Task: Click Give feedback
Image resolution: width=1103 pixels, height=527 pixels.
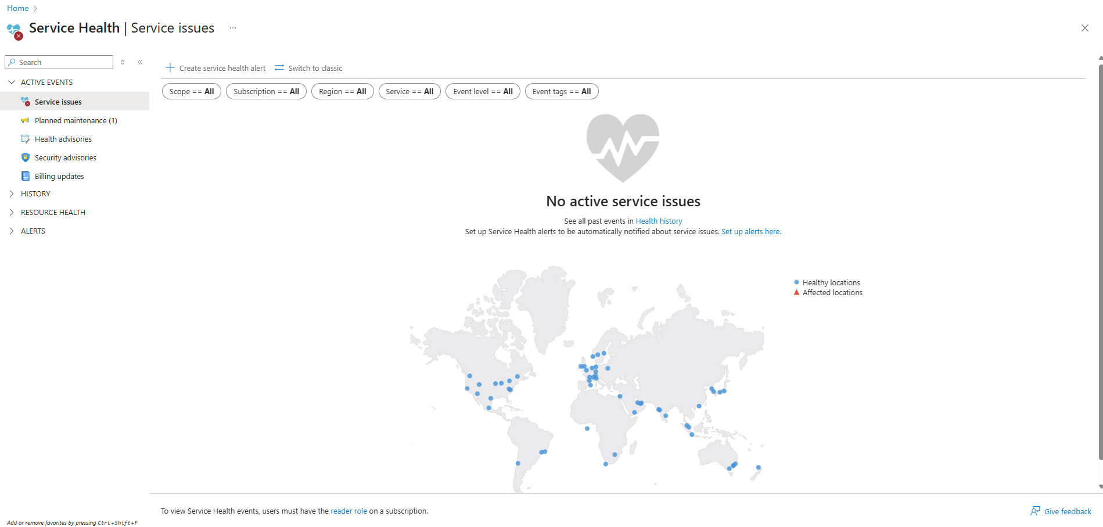Action: tap(1068, 511)
